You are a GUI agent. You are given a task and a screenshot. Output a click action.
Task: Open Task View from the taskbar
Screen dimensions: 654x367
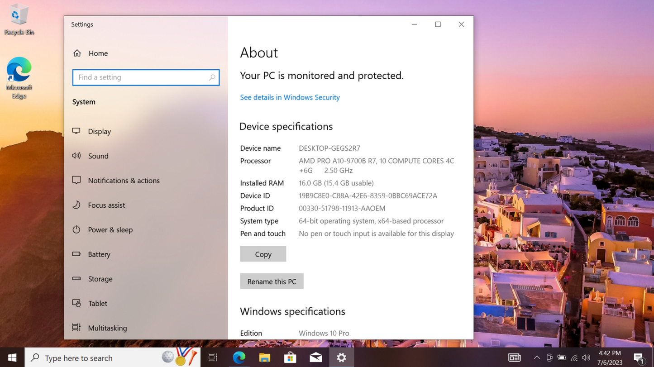(x=212, y=357)
